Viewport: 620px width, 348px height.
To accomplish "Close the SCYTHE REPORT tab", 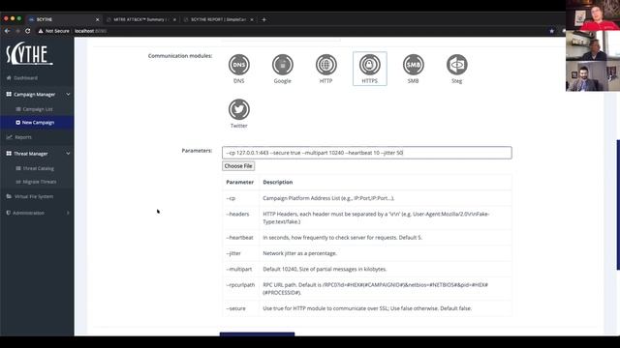I will [252, 19].
